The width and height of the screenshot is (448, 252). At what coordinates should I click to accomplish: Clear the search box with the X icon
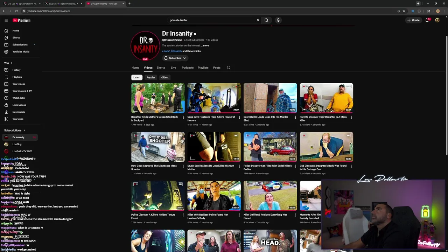(x=258, y=20)
